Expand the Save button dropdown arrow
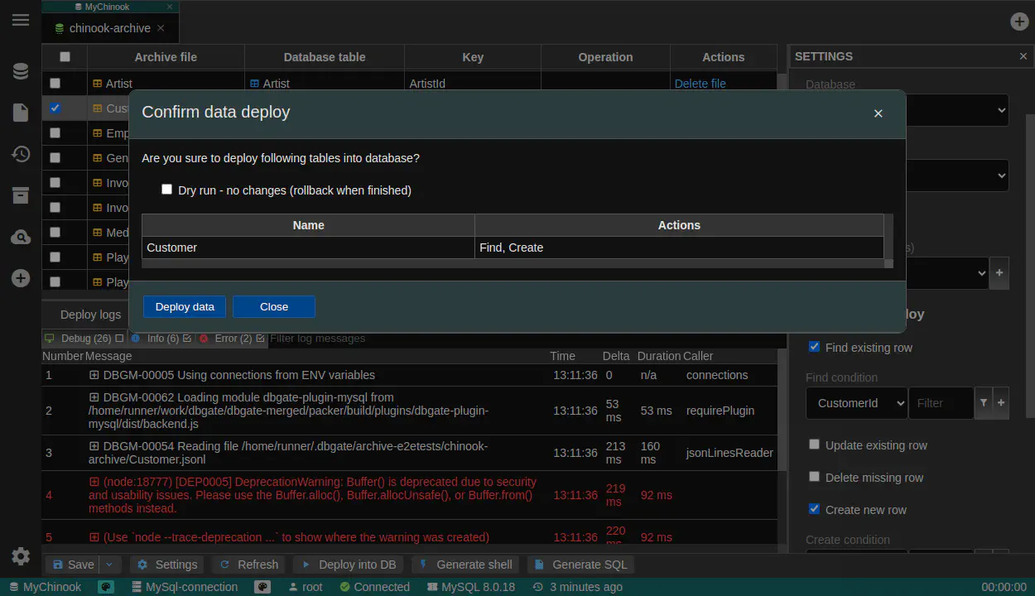 tap(109, 565)
